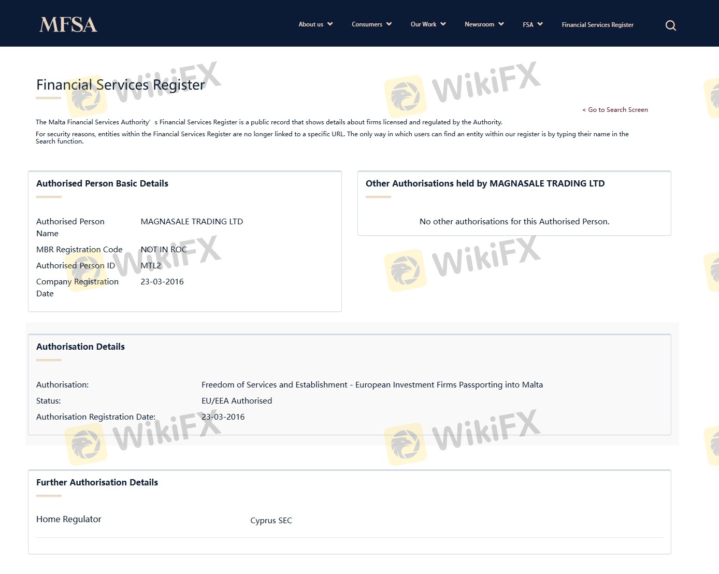Expand the Our Work chevron arrow

click(443, 24)
